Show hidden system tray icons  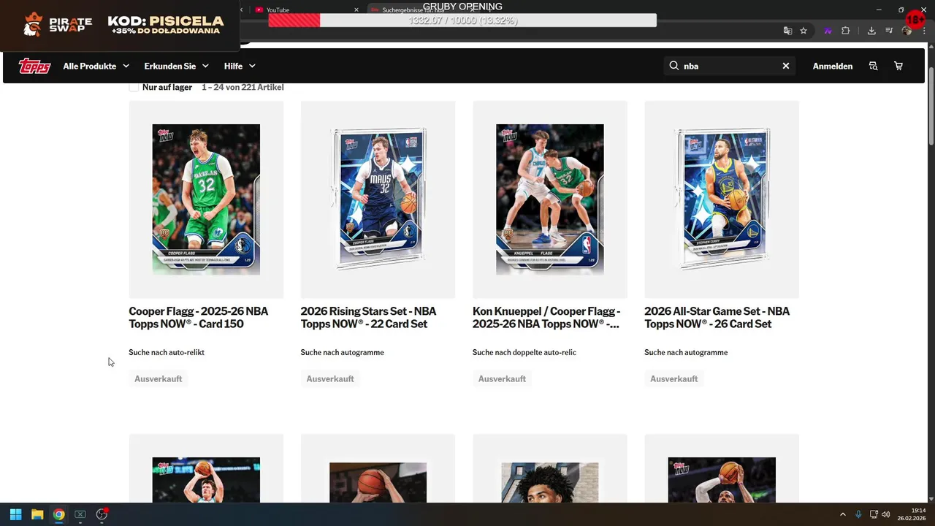(842, 514)
